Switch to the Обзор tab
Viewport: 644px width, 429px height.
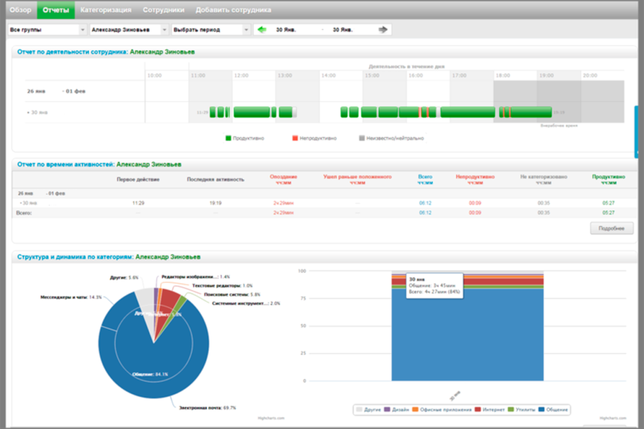[x=21, y=10]
